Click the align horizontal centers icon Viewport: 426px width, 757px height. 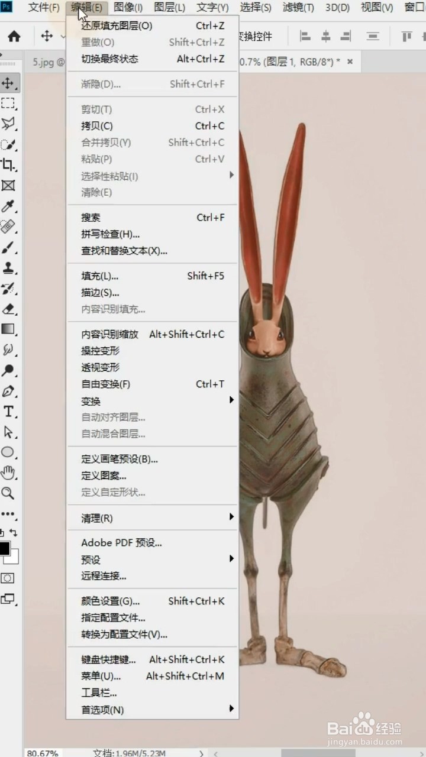tap(325, 36)
